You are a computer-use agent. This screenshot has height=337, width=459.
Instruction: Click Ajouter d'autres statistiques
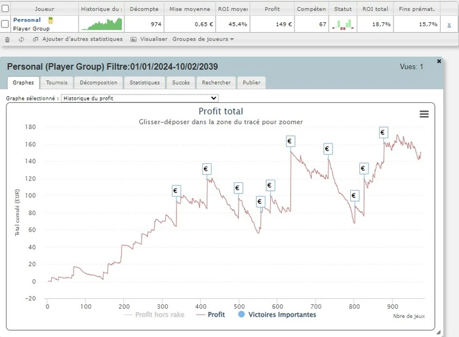point(82,39)
